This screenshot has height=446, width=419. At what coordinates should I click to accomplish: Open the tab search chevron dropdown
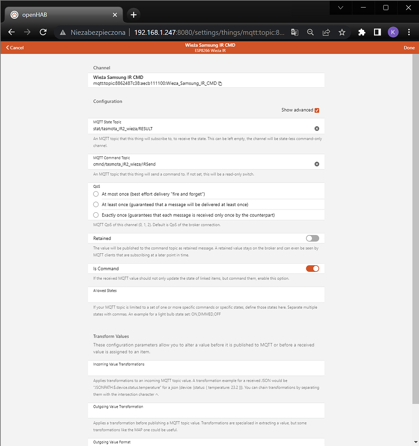[341, 8]
